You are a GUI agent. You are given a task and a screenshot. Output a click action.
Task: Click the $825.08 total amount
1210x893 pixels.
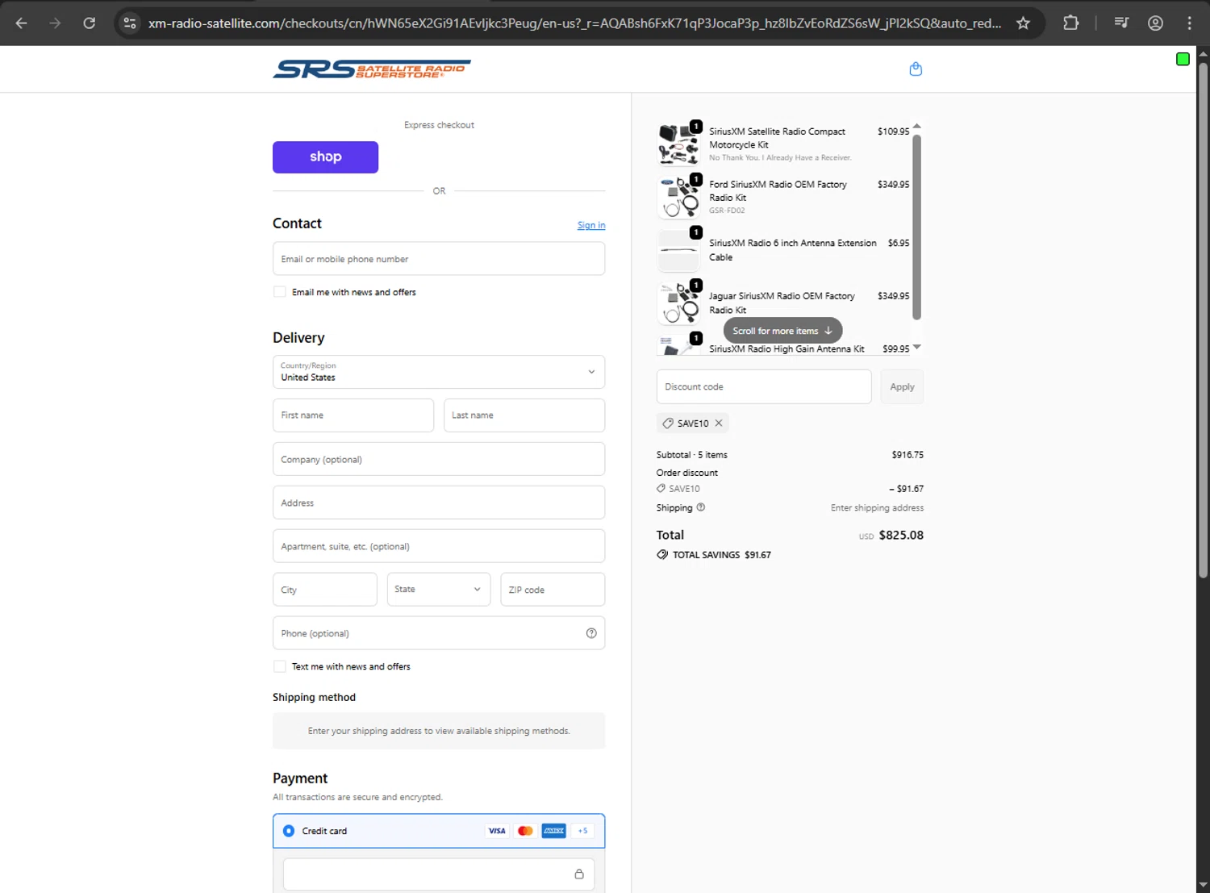[x=901, y=535]
